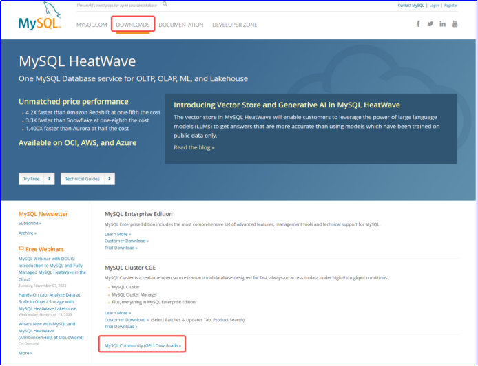Open Cluster CGE Customer Download link

[x=127, y=320]
